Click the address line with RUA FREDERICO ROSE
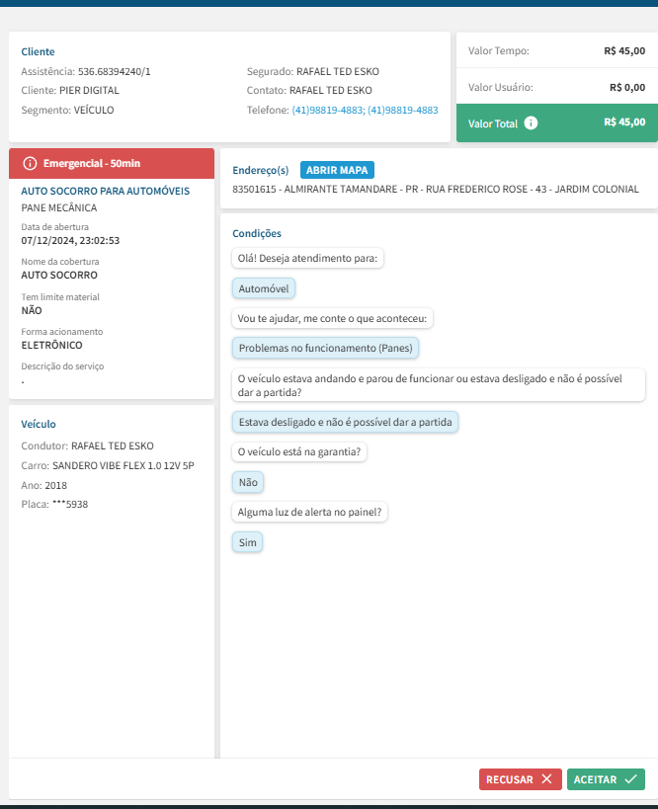 pyautogui.click(x=436, y=189)
